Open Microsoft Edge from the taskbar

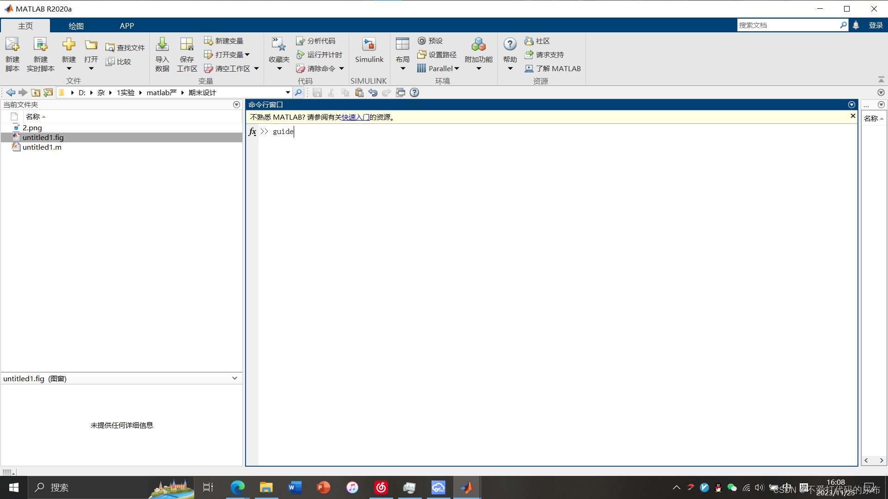tap(238, 487)
